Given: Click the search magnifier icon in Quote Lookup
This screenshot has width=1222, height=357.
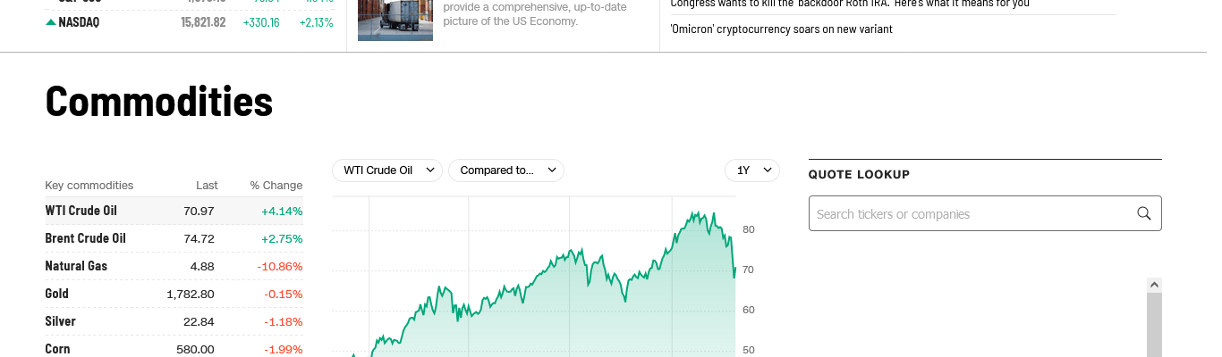Looking at the screenshot, I should [1143, 213].
